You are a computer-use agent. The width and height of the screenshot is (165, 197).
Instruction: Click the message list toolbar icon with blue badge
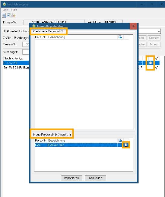(4, 15)
